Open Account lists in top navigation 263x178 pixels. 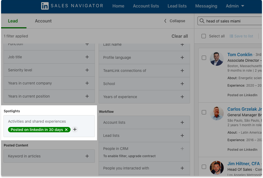coord(146,6)
